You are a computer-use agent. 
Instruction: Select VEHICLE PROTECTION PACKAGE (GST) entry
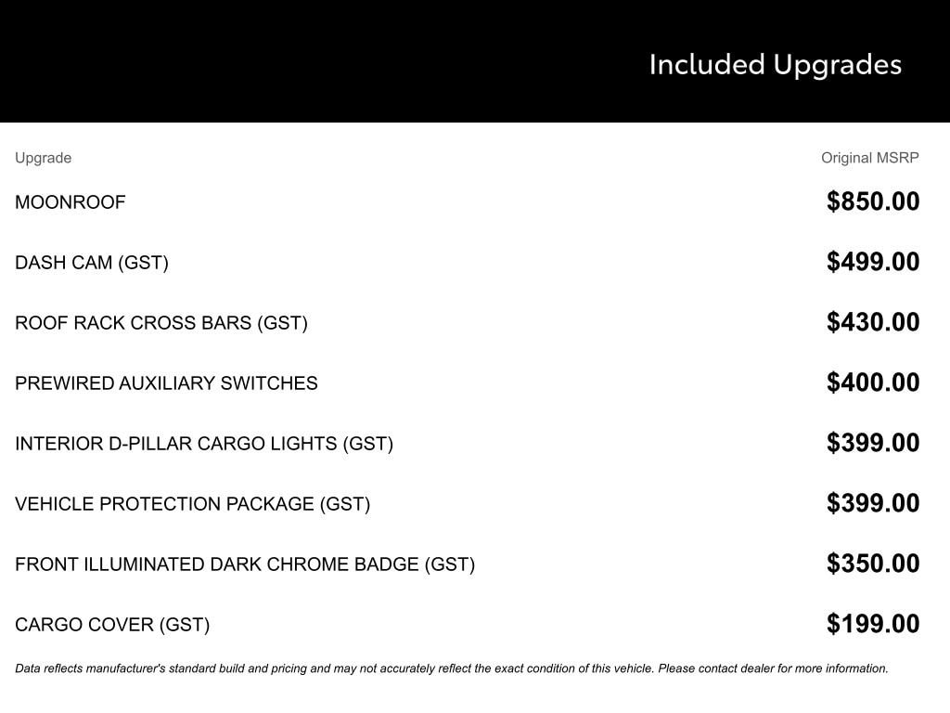[x=192, y=504]
